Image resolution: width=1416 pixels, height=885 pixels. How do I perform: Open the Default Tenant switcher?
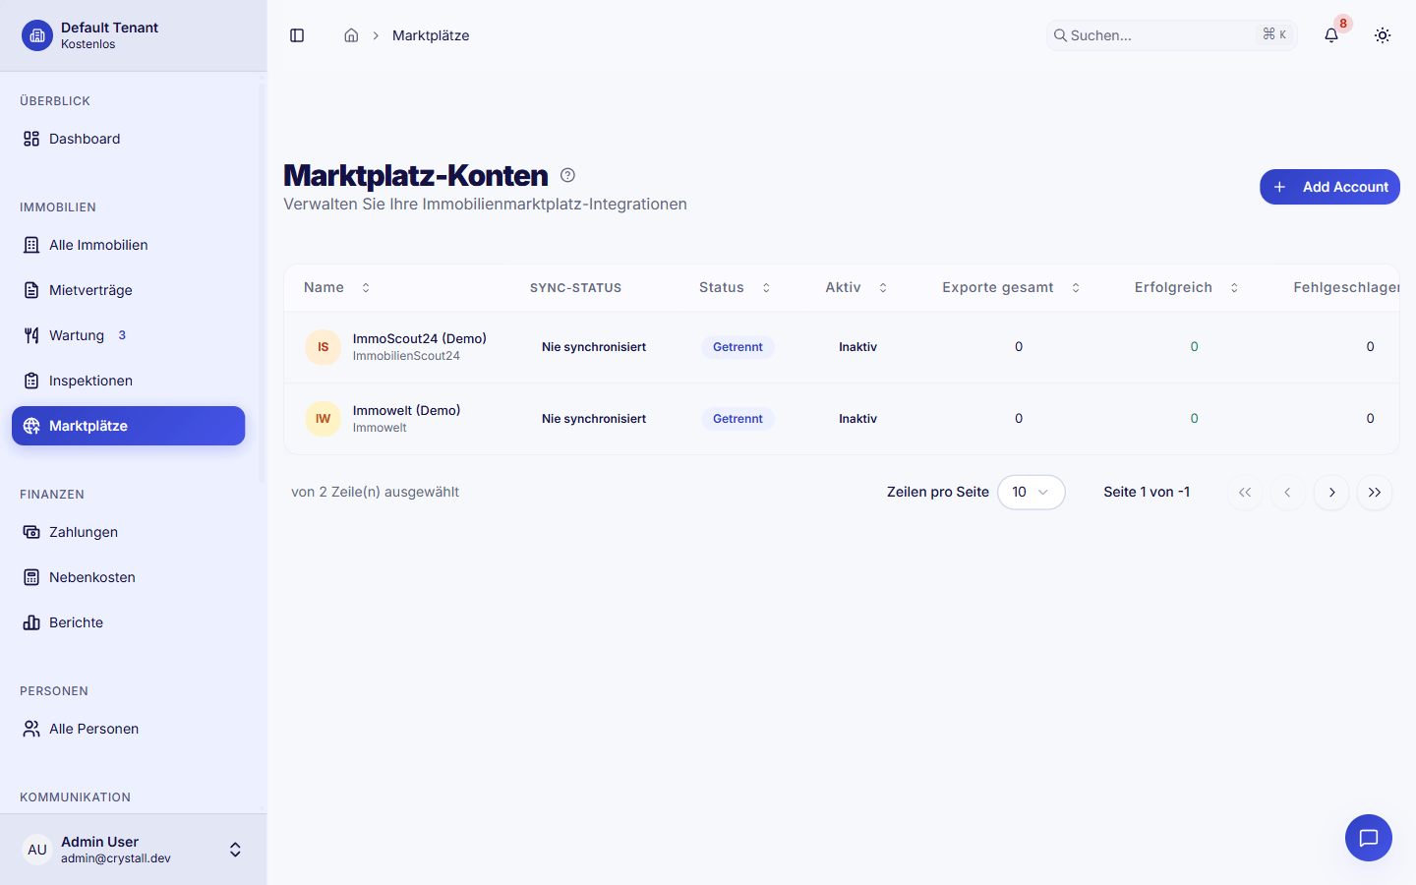point(133,35)
